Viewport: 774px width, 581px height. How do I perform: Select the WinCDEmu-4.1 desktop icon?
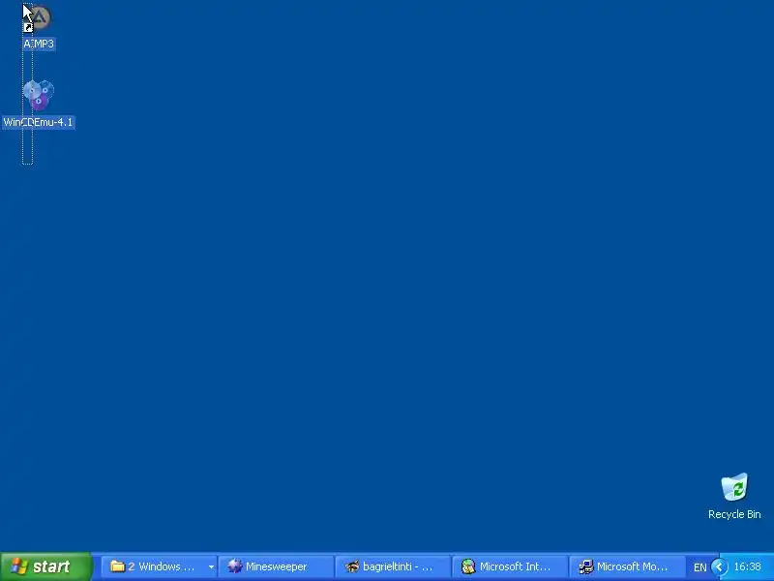click(39, 95)
